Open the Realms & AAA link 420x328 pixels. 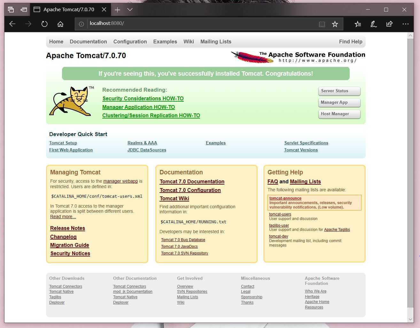pyautogui.click(x=142, y=143)
